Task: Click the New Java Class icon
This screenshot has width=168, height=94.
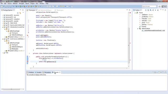Action: [31, 7]
